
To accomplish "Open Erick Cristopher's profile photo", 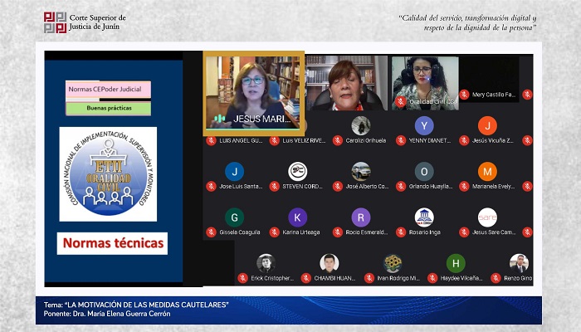I will (266, 263).
